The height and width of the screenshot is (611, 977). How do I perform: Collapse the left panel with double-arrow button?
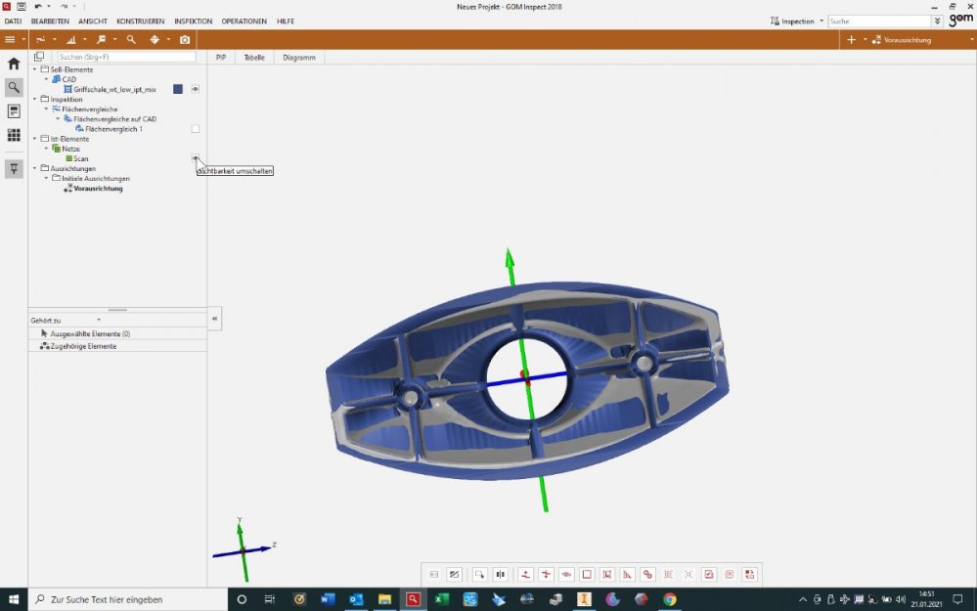point(215,319)
